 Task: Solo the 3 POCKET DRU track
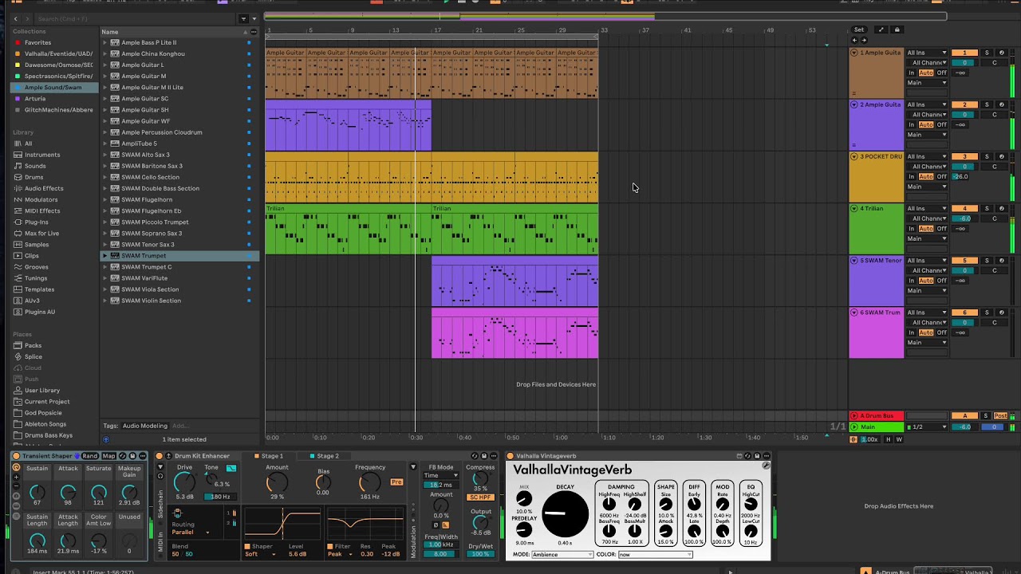987,156
